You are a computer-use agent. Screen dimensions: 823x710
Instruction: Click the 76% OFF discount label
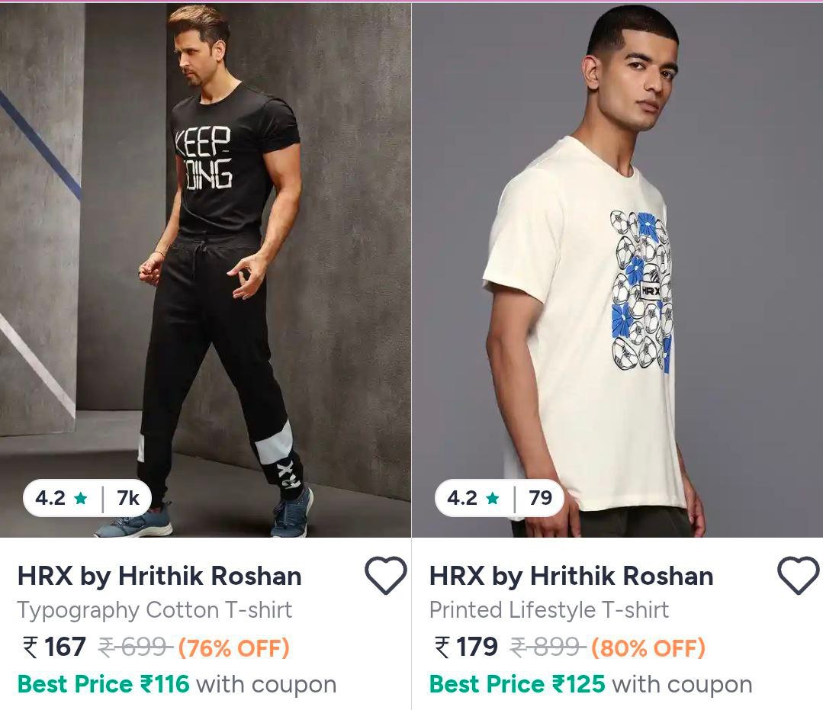pos(234,648)
